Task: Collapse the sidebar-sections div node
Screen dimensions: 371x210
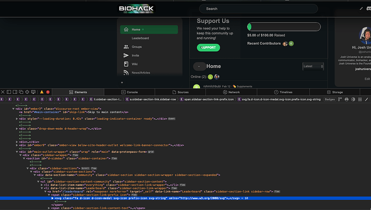Action: tap(27, 169)
